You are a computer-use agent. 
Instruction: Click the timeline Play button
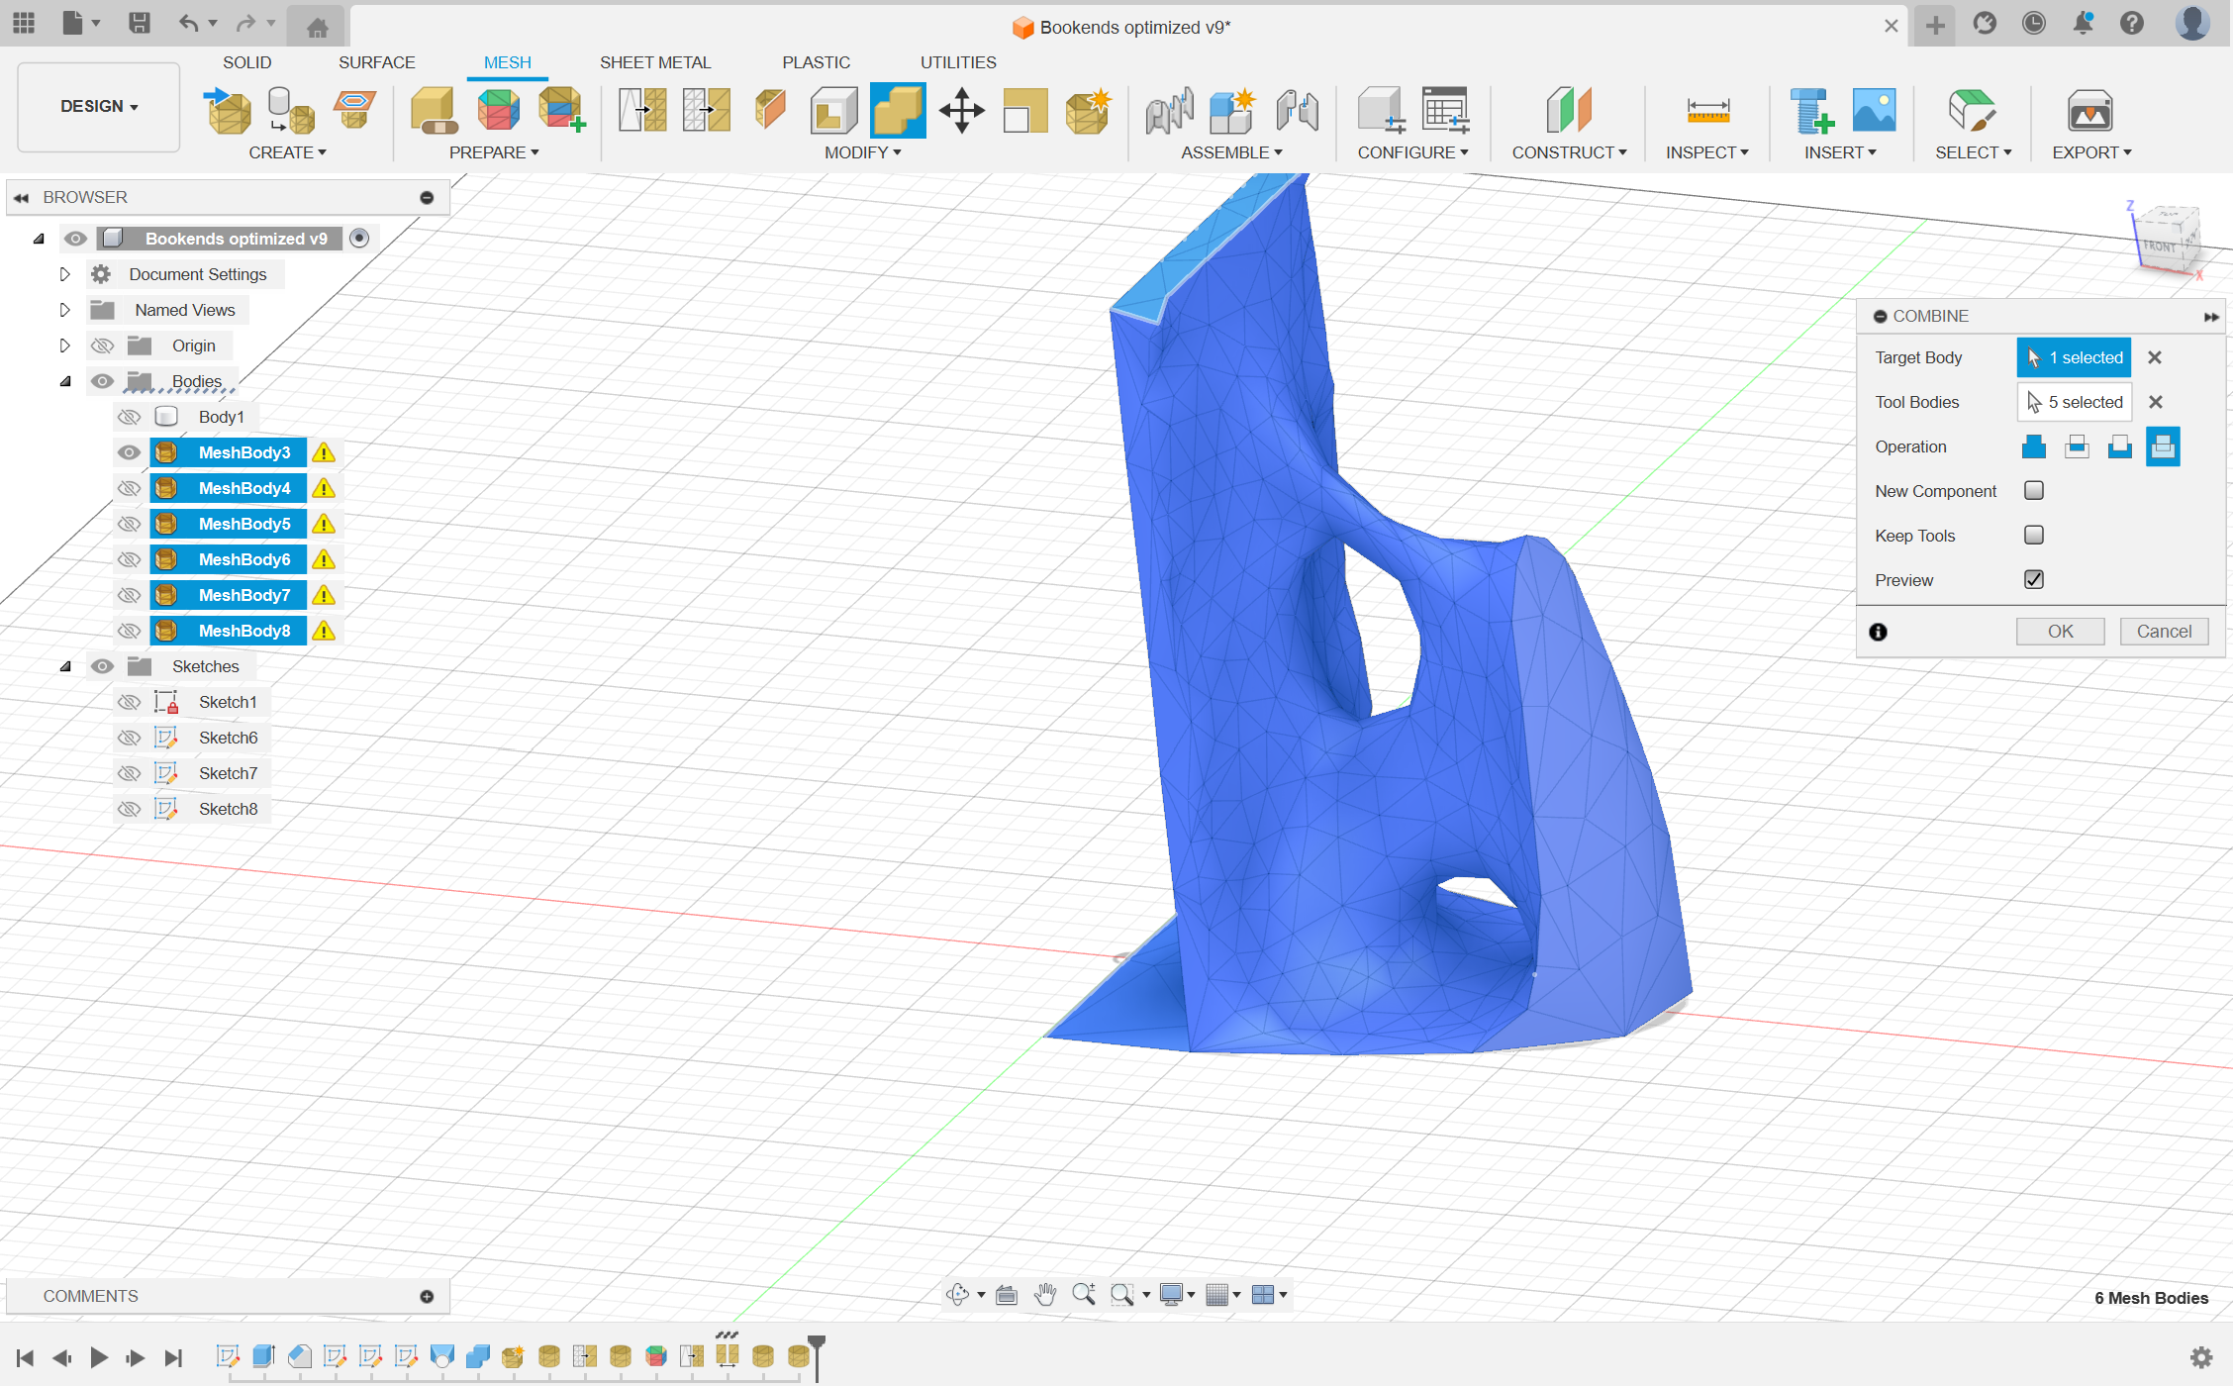98,1357
